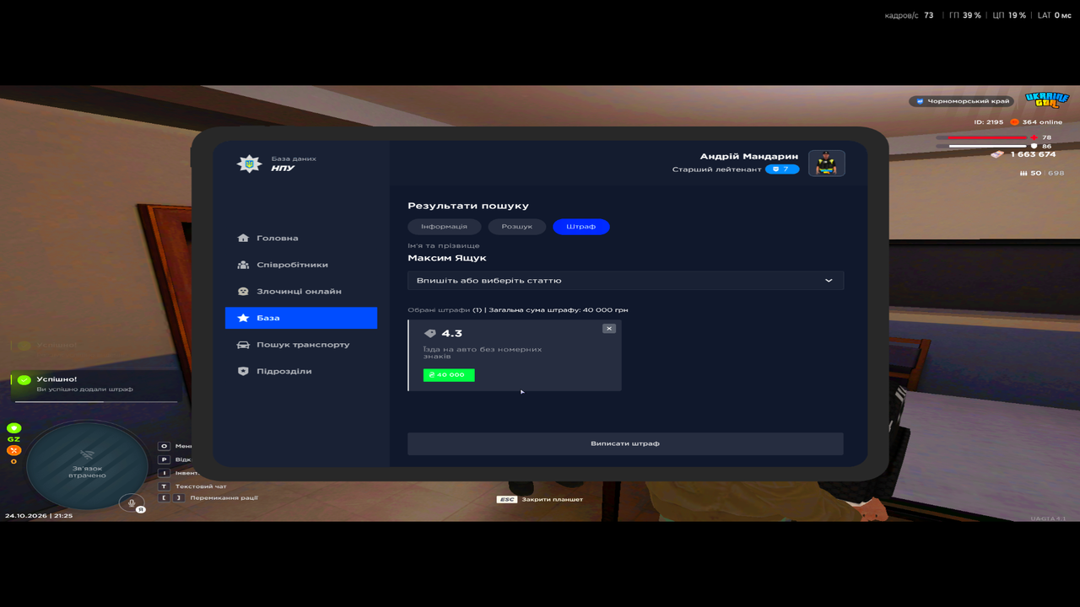This screenshot has width=1080, height=607.
Task: Click the orange online players icon
Action: coord(1014,122)
